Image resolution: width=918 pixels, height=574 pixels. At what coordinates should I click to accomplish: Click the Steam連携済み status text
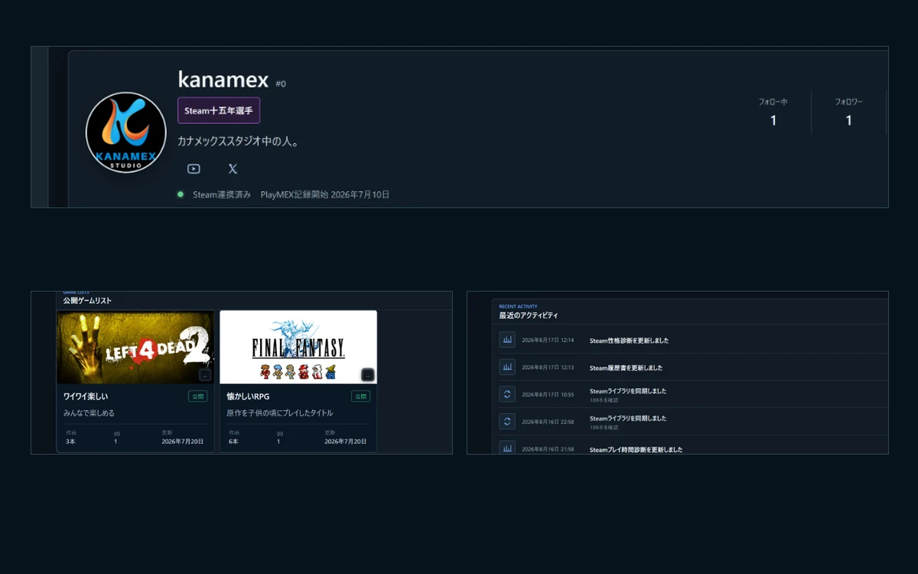(222, 194)
